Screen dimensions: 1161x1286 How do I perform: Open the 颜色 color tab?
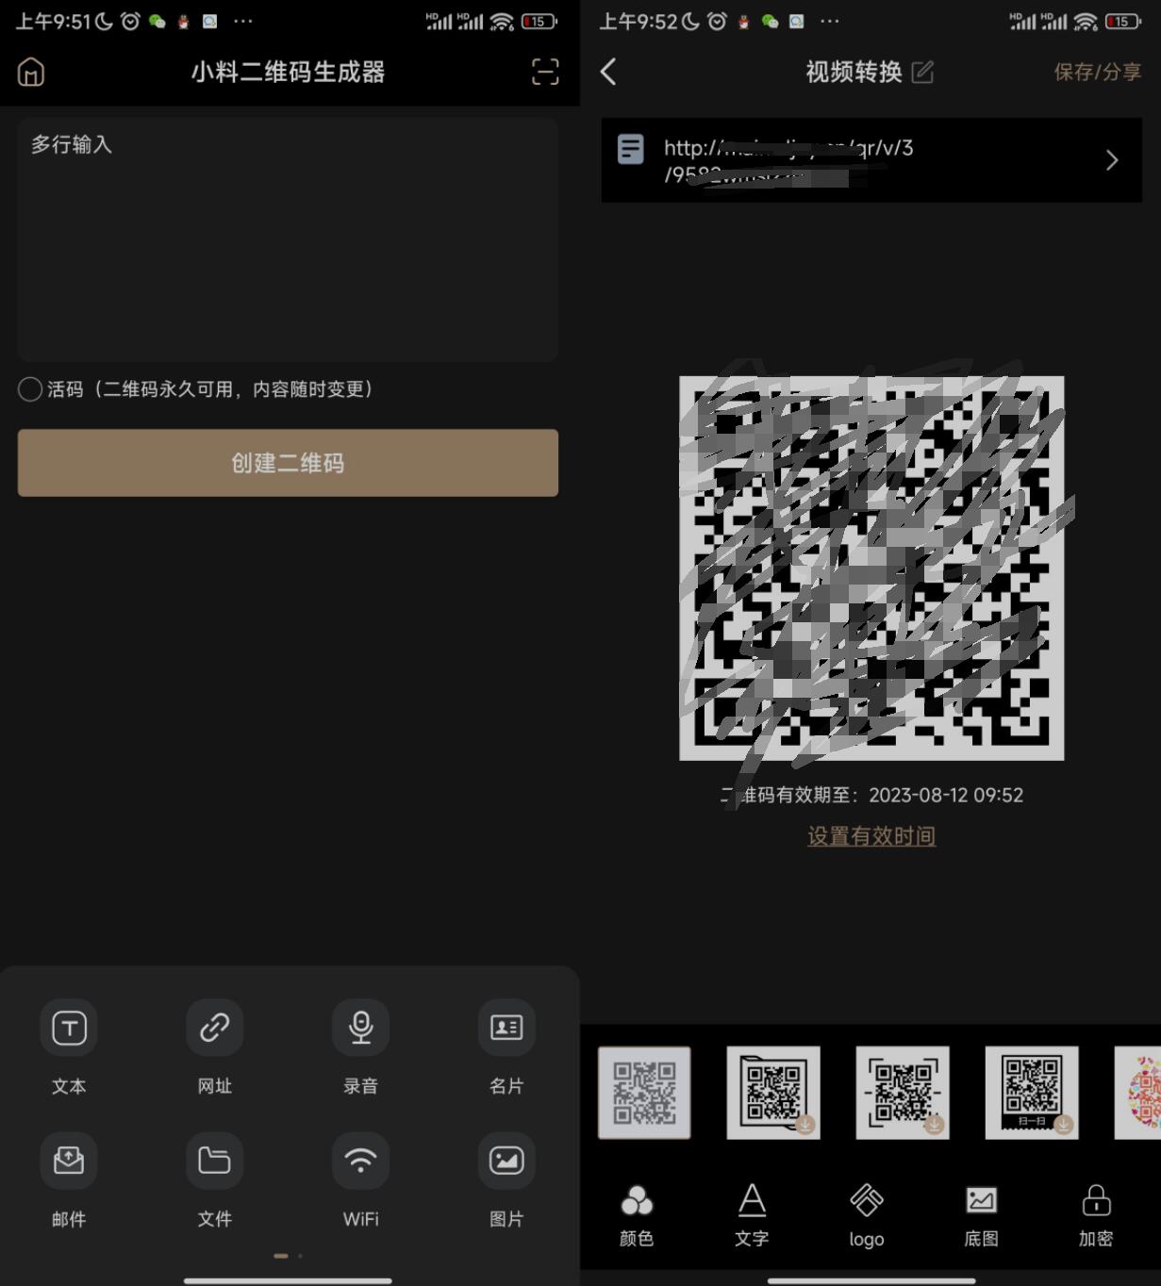tap(637, 1215)
